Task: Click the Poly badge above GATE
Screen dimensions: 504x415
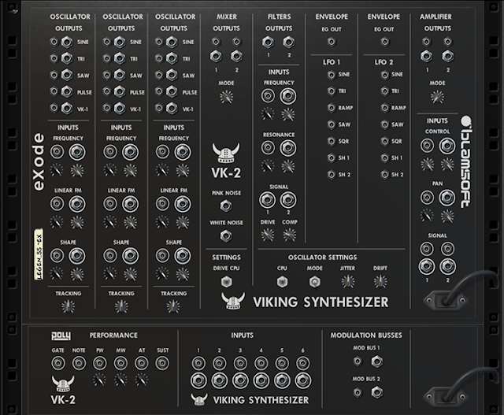Action: (x=61, y=336)
